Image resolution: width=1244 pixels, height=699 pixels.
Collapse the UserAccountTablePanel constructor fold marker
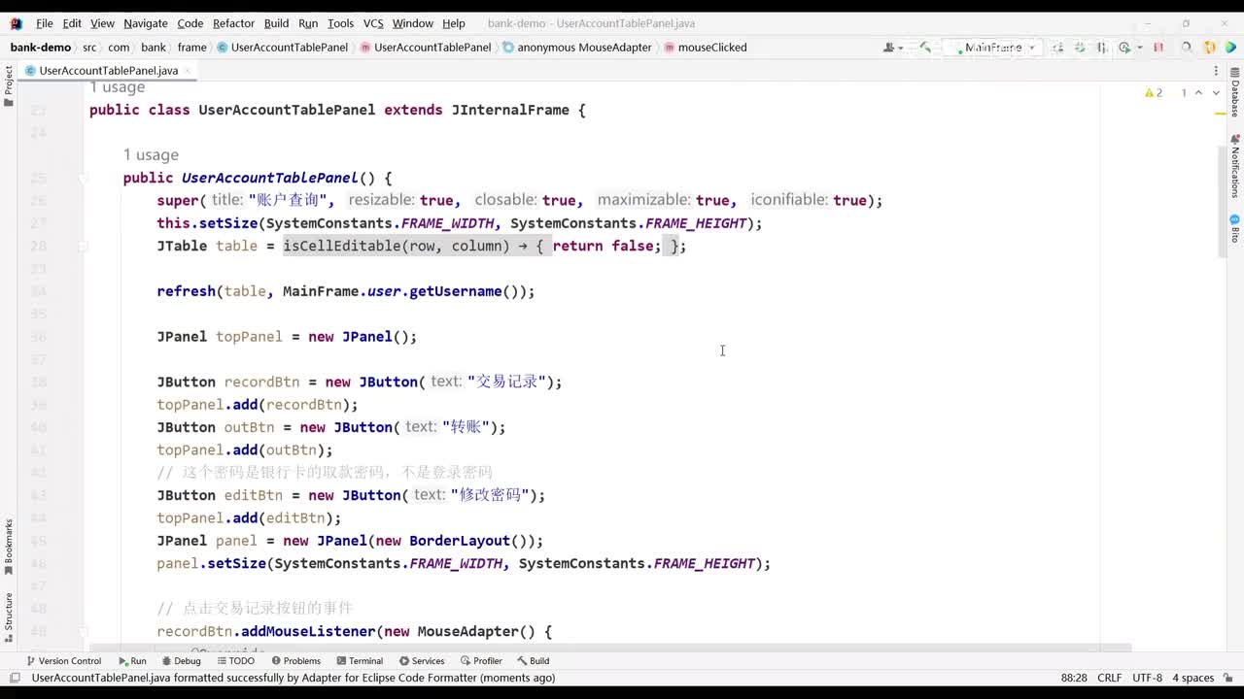pos(84,179)
